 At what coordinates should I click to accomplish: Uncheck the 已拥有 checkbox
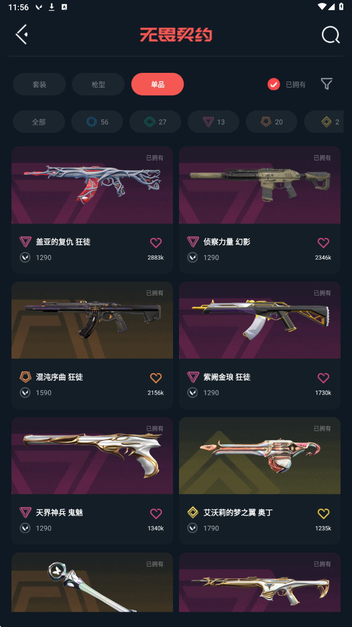274,84
